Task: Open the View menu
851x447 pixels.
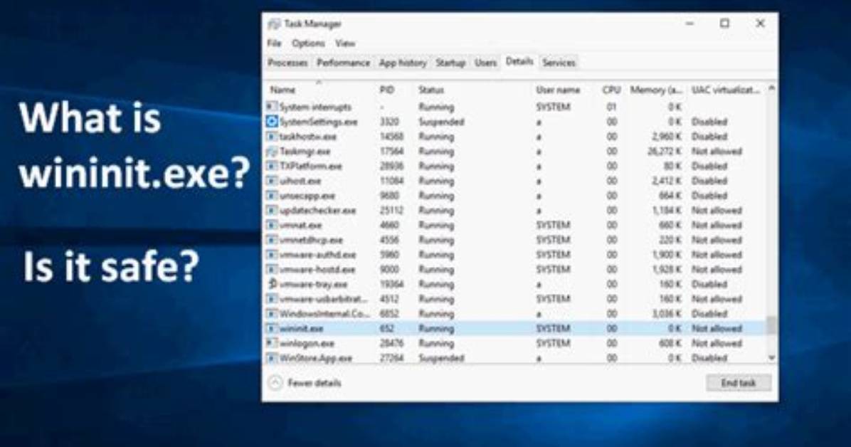Action: pyautogui.click(x=344, y=43)
